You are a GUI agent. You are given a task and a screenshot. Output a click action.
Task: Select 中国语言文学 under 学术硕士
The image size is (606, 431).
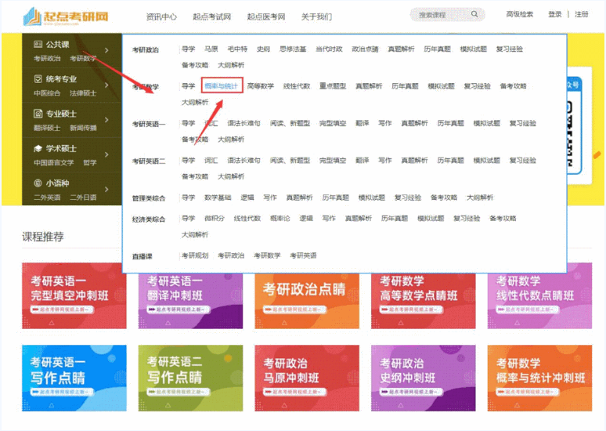point(54,163)
